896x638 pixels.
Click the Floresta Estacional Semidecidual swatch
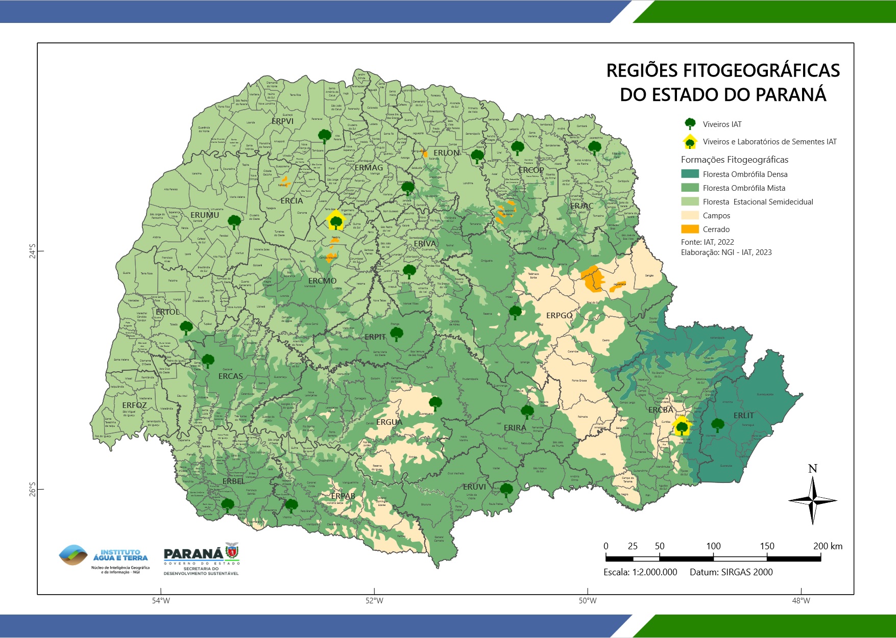pyautogui.click(x=690, y=201)
